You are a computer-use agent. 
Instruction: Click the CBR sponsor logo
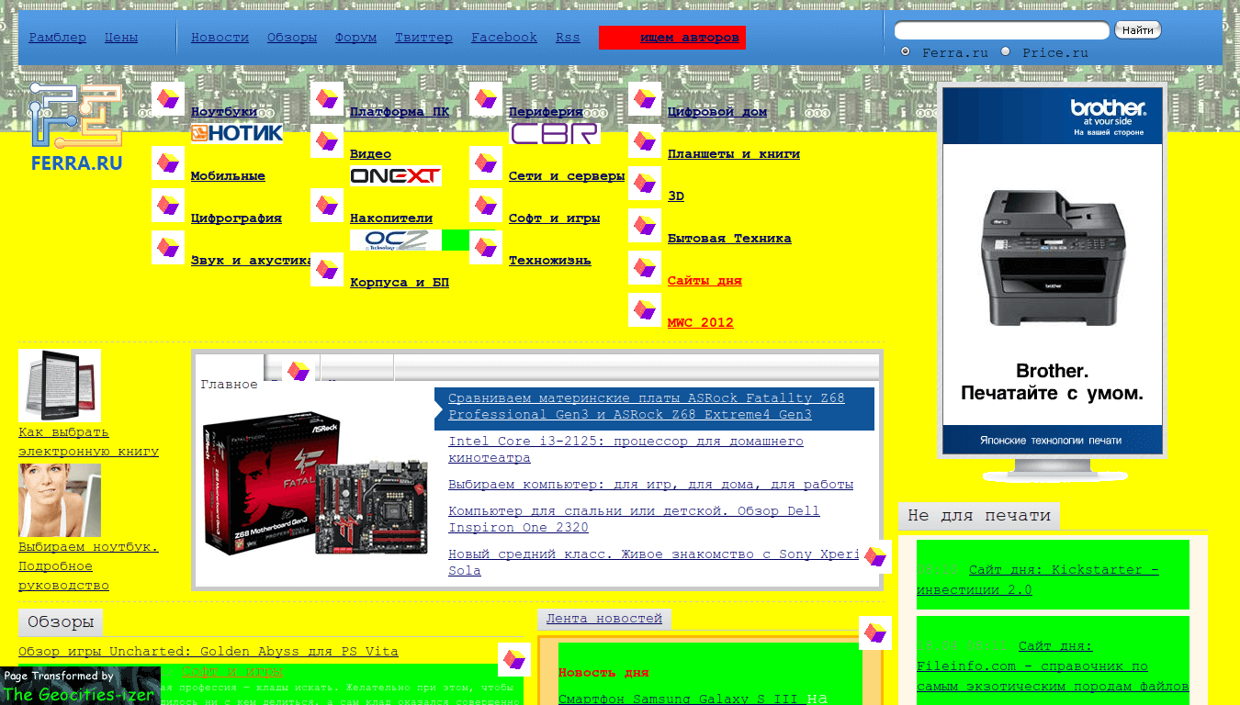click(x=554, y=134)
